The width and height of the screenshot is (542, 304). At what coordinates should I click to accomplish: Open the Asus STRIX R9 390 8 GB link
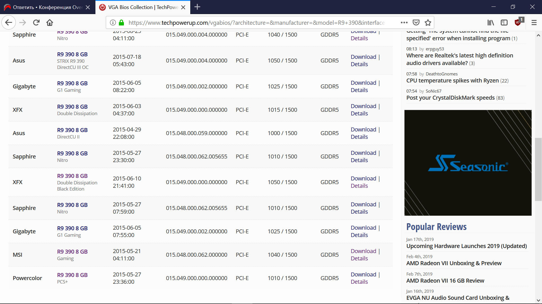(x=72, y=54)
